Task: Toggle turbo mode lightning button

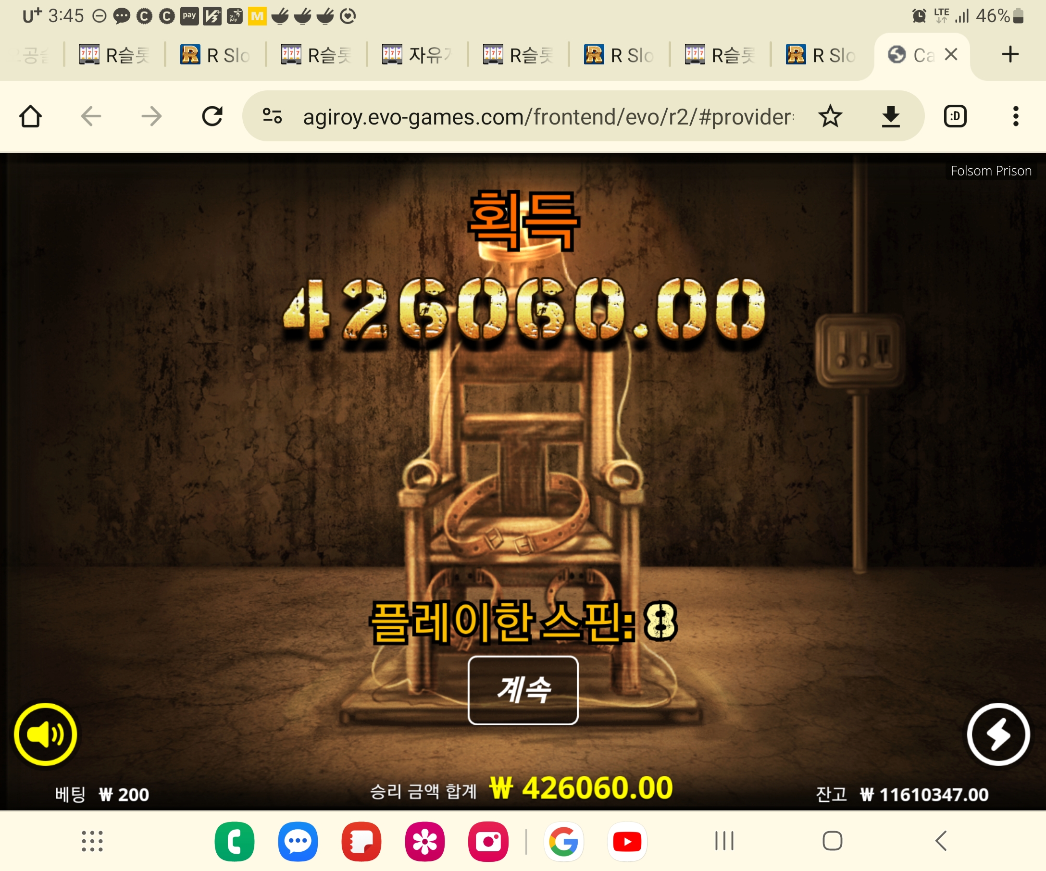Action: 999,734
